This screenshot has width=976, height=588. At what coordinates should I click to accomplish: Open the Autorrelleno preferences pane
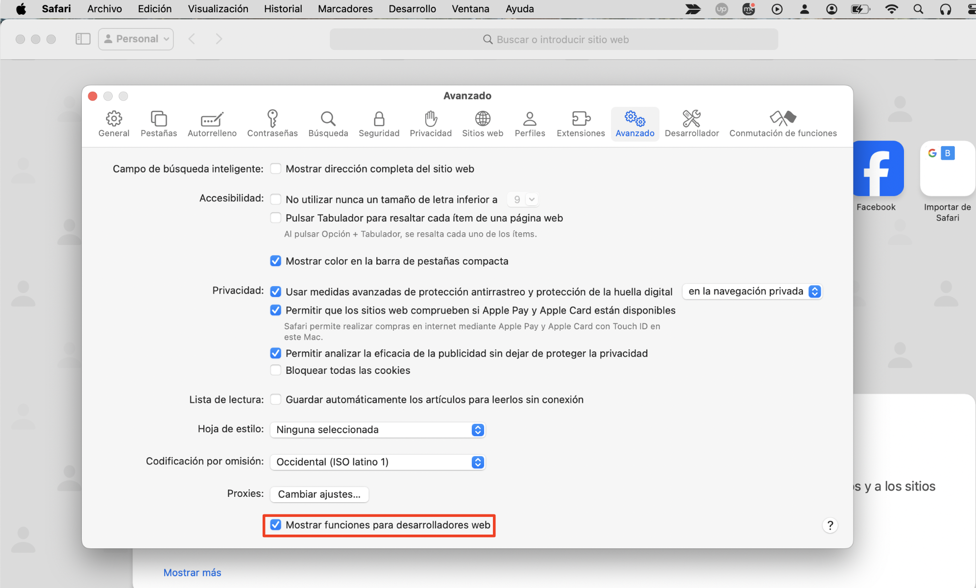pos(212,124)
